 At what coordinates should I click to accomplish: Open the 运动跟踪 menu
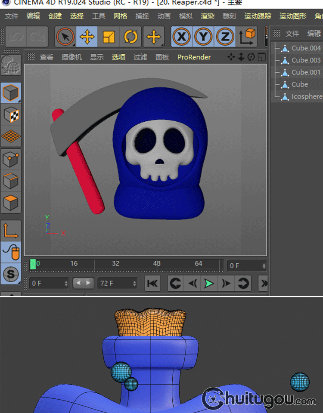coord(258,16)
